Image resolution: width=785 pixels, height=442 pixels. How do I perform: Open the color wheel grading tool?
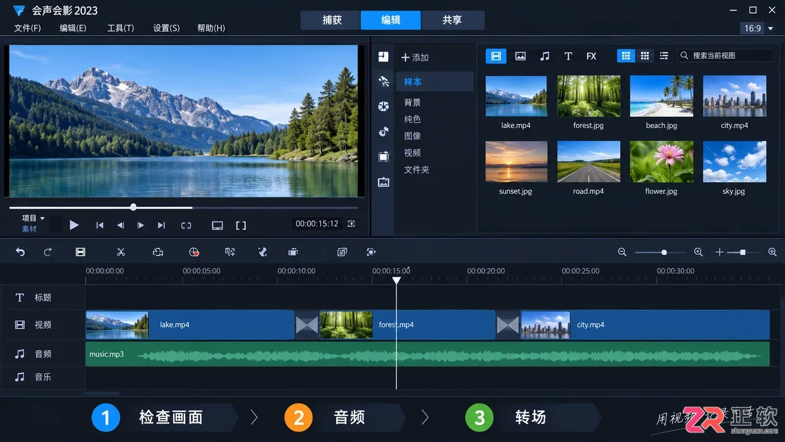[194, 252]
